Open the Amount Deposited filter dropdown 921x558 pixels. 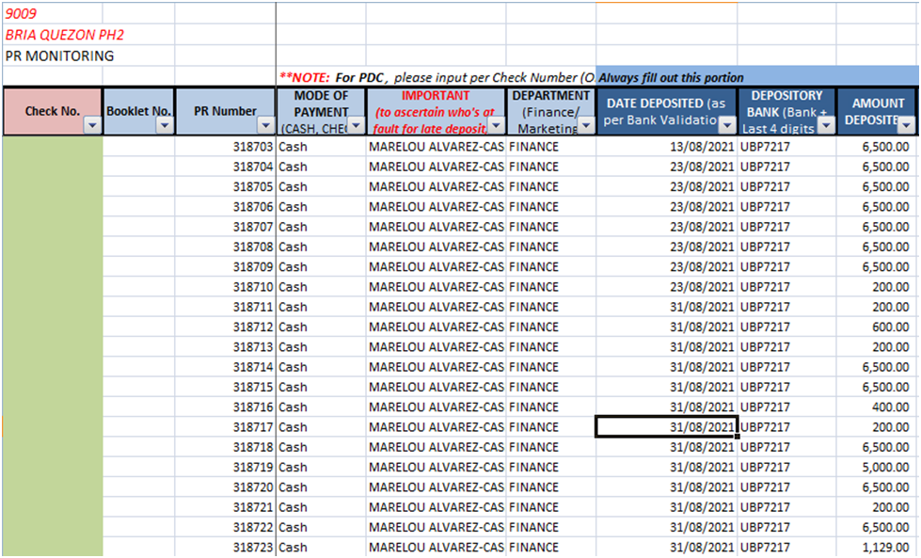click(906, 124)
